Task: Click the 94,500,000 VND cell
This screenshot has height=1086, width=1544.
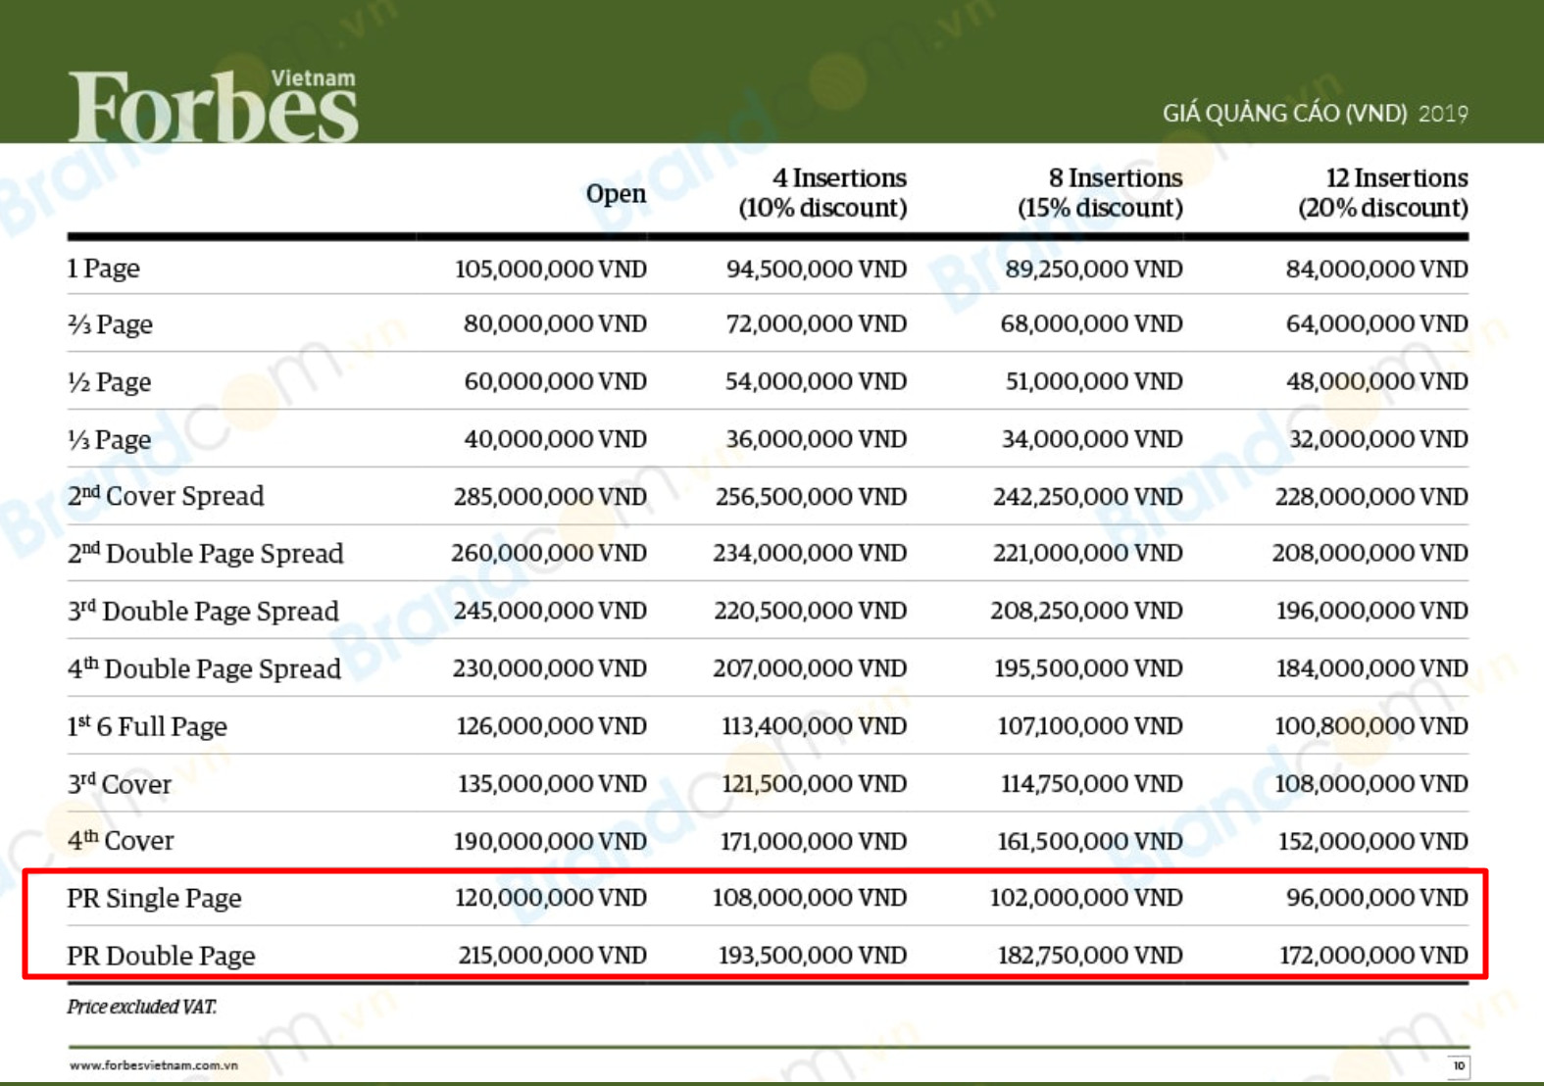Action: 817,269
